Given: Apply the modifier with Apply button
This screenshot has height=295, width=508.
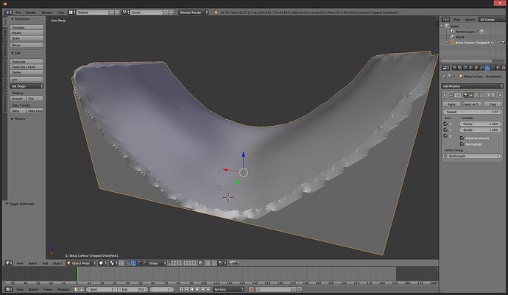Looking at the screenshot, I should pos(451,104).
